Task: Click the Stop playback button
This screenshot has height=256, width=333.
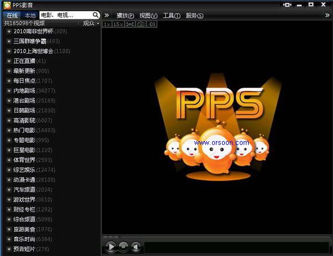Action: 124,247
